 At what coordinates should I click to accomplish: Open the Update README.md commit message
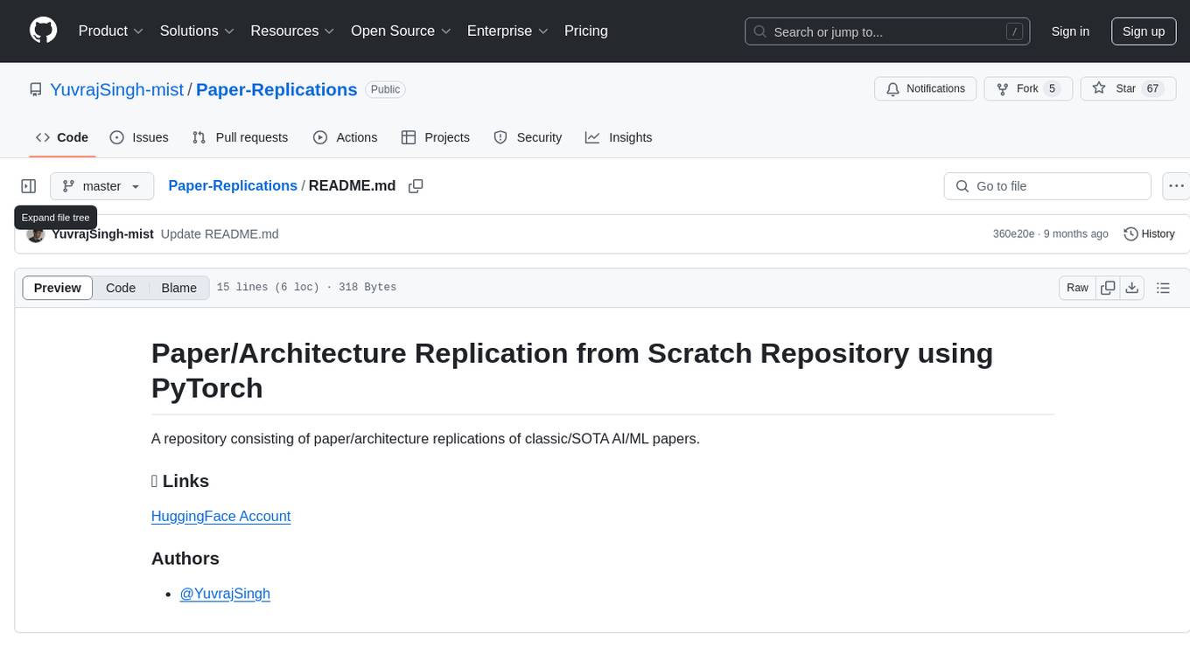coord(220,233)
